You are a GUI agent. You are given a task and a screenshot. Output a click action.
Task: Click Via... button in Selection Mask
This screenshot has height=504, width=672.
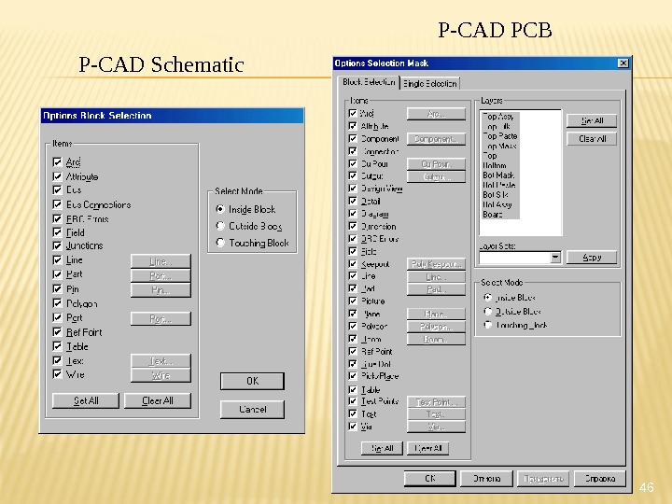point(436,427)
